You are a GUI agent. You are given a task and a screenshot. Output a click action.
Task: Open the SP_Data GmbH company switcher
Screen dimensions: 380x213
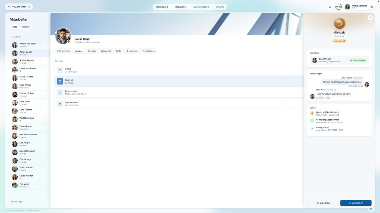[19, 7]
